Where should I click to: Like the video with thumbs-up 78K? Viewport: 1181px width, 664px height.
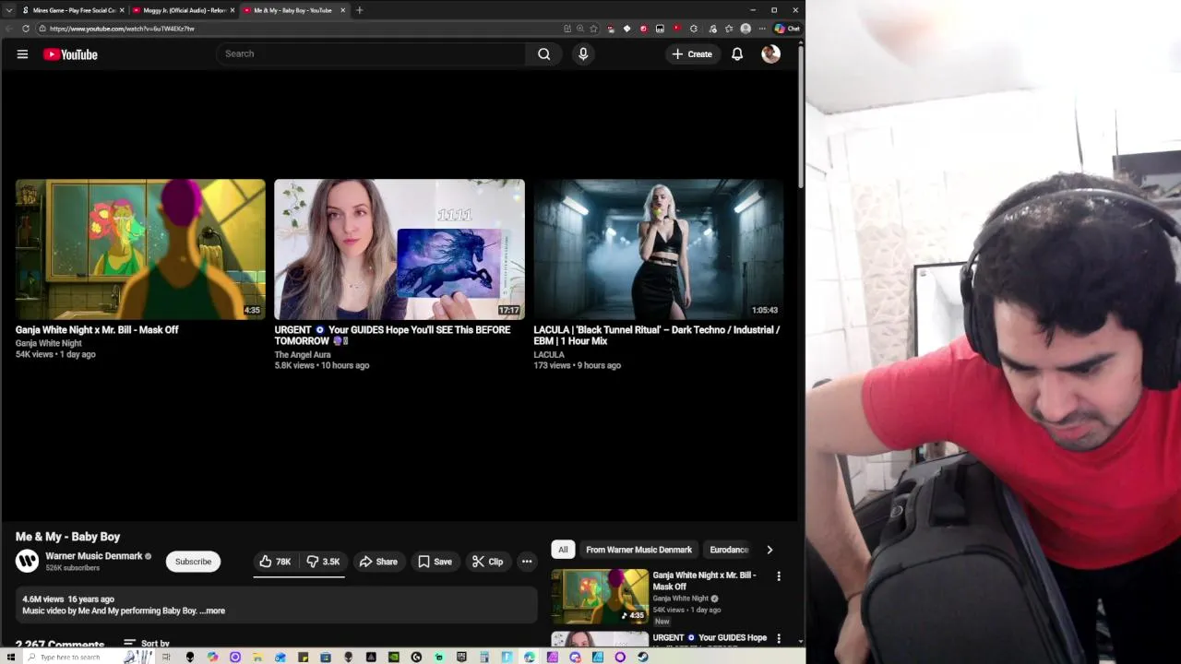coord(276,562)
